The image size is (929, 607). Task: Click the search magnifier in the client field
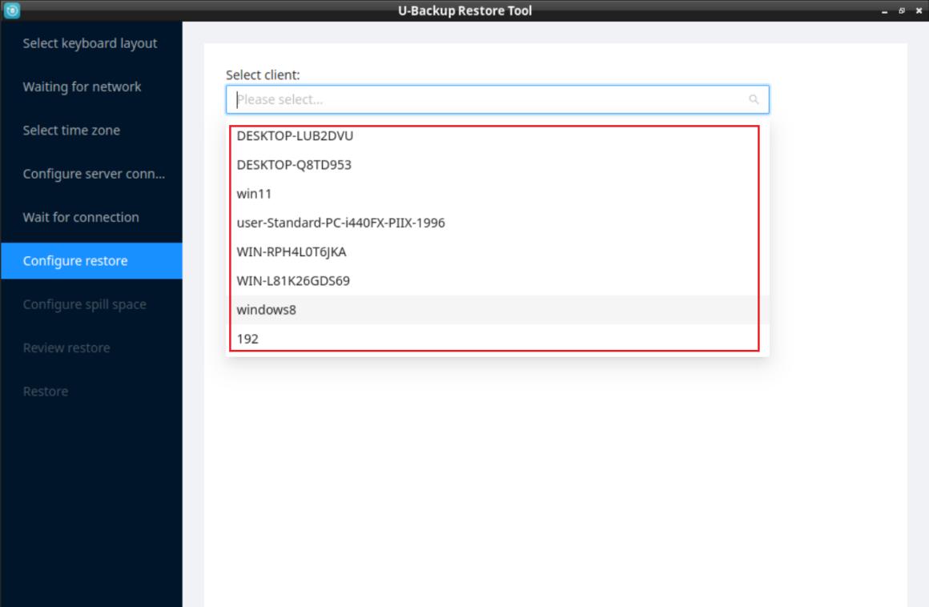[x=754, y=99]
